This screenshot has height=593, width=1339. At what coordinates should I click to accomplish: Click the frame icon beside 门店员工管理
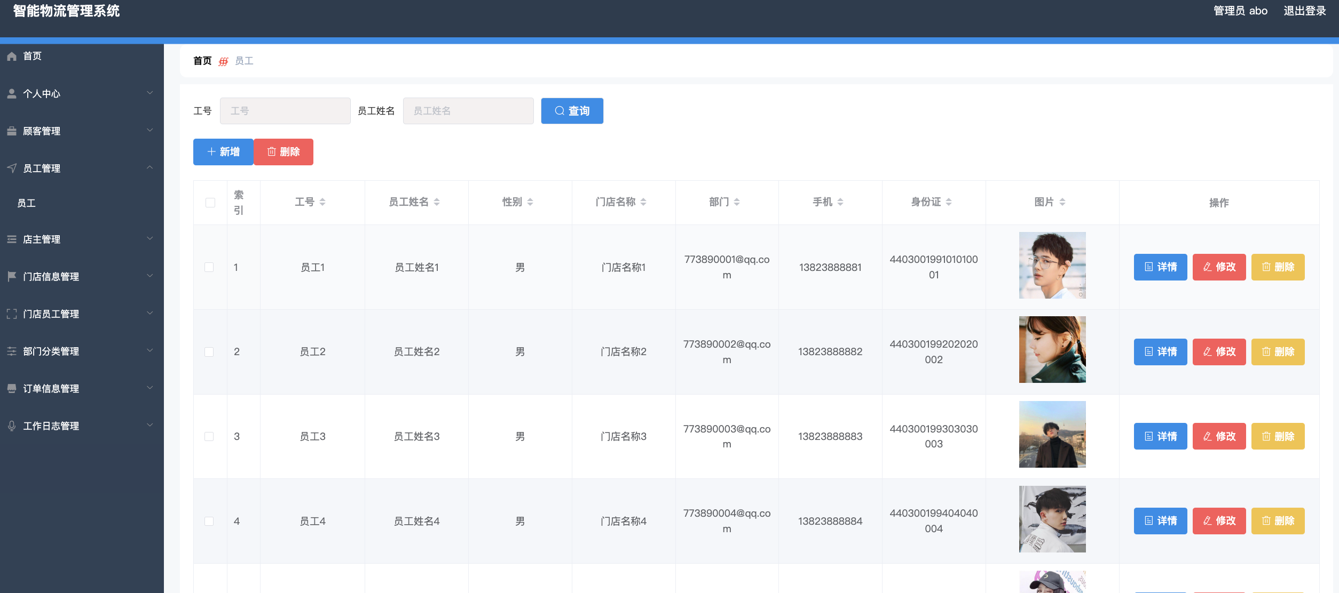pyautogui.click(x=12, y=314)
